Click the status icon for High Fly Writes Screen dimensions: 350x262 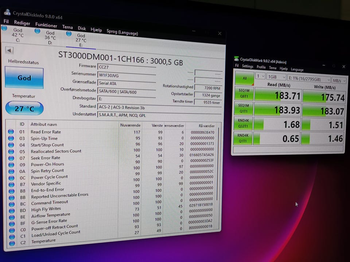click(12, 211)
